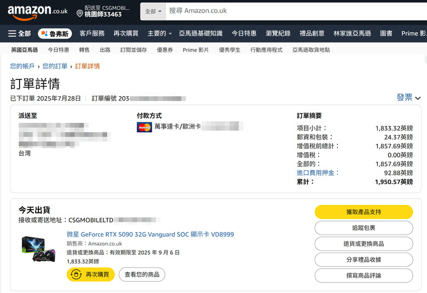Select 優秀學生 in the sub navigation
The width and height of the screenshot is (427, 293).
(x=230, y=50)
